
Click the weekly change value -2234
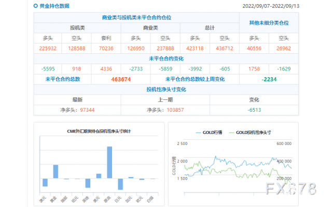click(x=269, y=79)
